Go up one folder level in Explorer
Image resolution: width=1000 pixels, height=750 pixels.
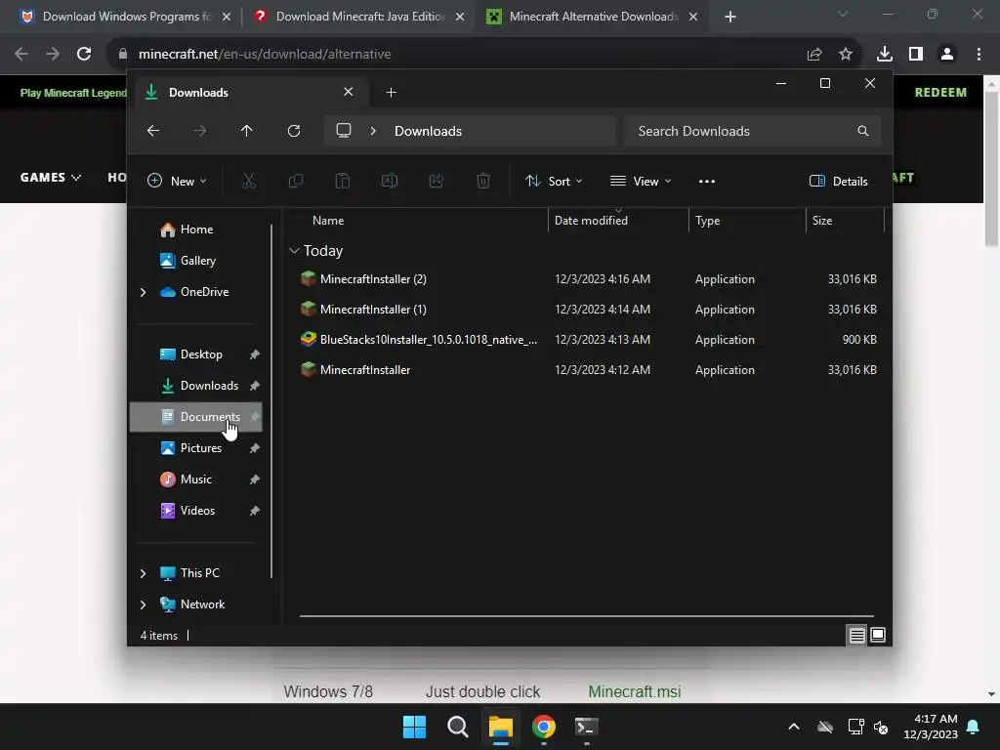point(247,131)
